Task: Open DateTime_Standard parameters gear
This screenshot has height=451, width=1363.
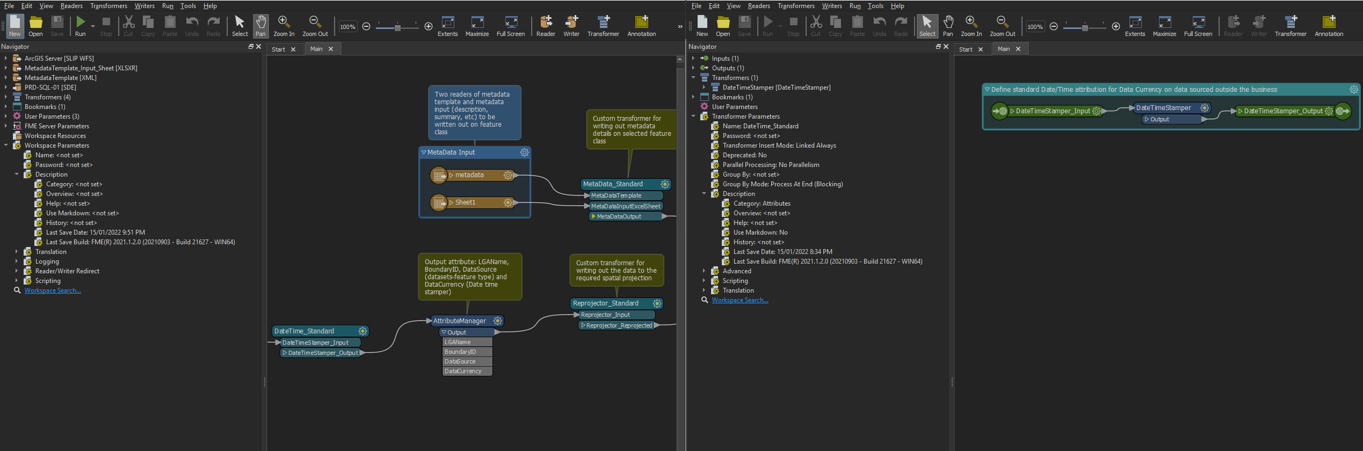Action: [x=363, y=331]
